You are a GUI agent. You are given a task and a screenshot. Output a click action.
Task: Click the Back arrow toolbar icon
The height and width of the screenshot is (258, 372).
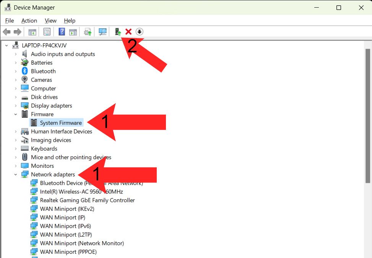point(6,32)
